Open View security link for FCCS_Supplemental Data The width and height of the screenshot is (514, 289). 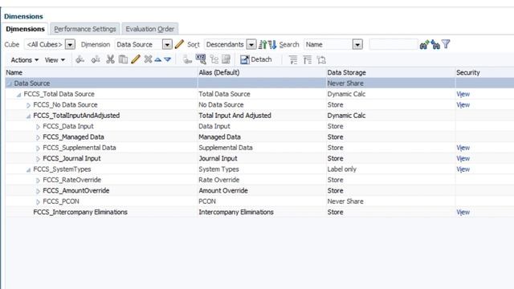coord(463,148)
